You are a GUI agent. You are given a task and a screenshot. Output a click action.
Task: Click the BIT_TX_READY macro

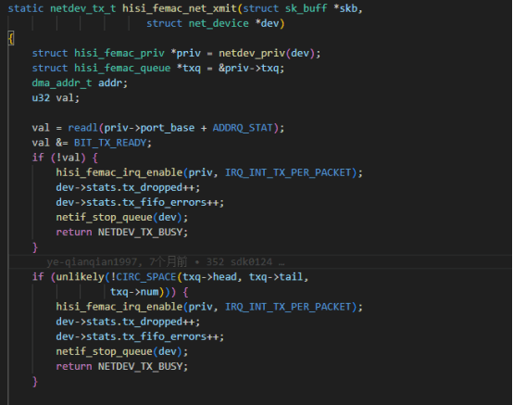pyautogui.click(x=110, y=143)
